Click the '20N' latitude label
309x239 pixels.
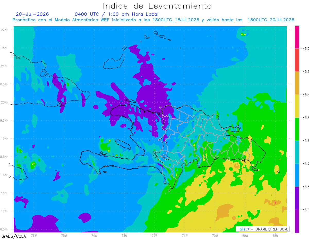pyautogui.click(x=4, y=102)
